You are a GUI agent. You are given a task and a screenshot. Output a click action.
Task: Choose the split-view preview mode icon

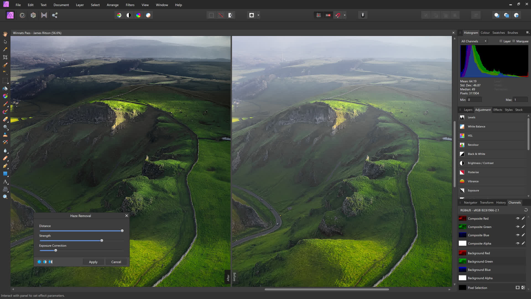point(45,262)
